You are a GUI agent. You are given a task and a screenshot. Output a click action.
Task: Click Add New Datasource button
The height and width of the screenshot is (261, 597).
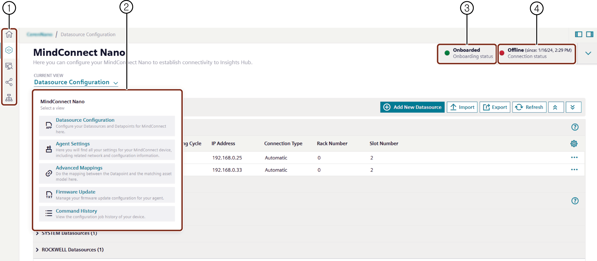(x=412, y=107)
